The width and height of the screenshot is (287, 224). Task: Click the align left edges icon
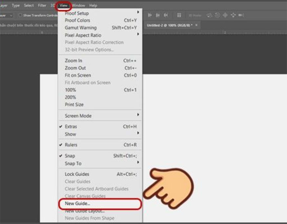pyautogui.click(x=150, y=15)
